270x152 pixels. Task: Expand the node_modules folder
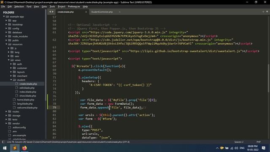pos(6,36)
